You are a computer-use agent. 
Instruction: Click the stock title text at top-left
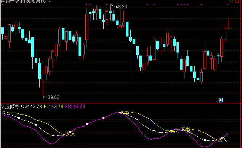point(24,1)
